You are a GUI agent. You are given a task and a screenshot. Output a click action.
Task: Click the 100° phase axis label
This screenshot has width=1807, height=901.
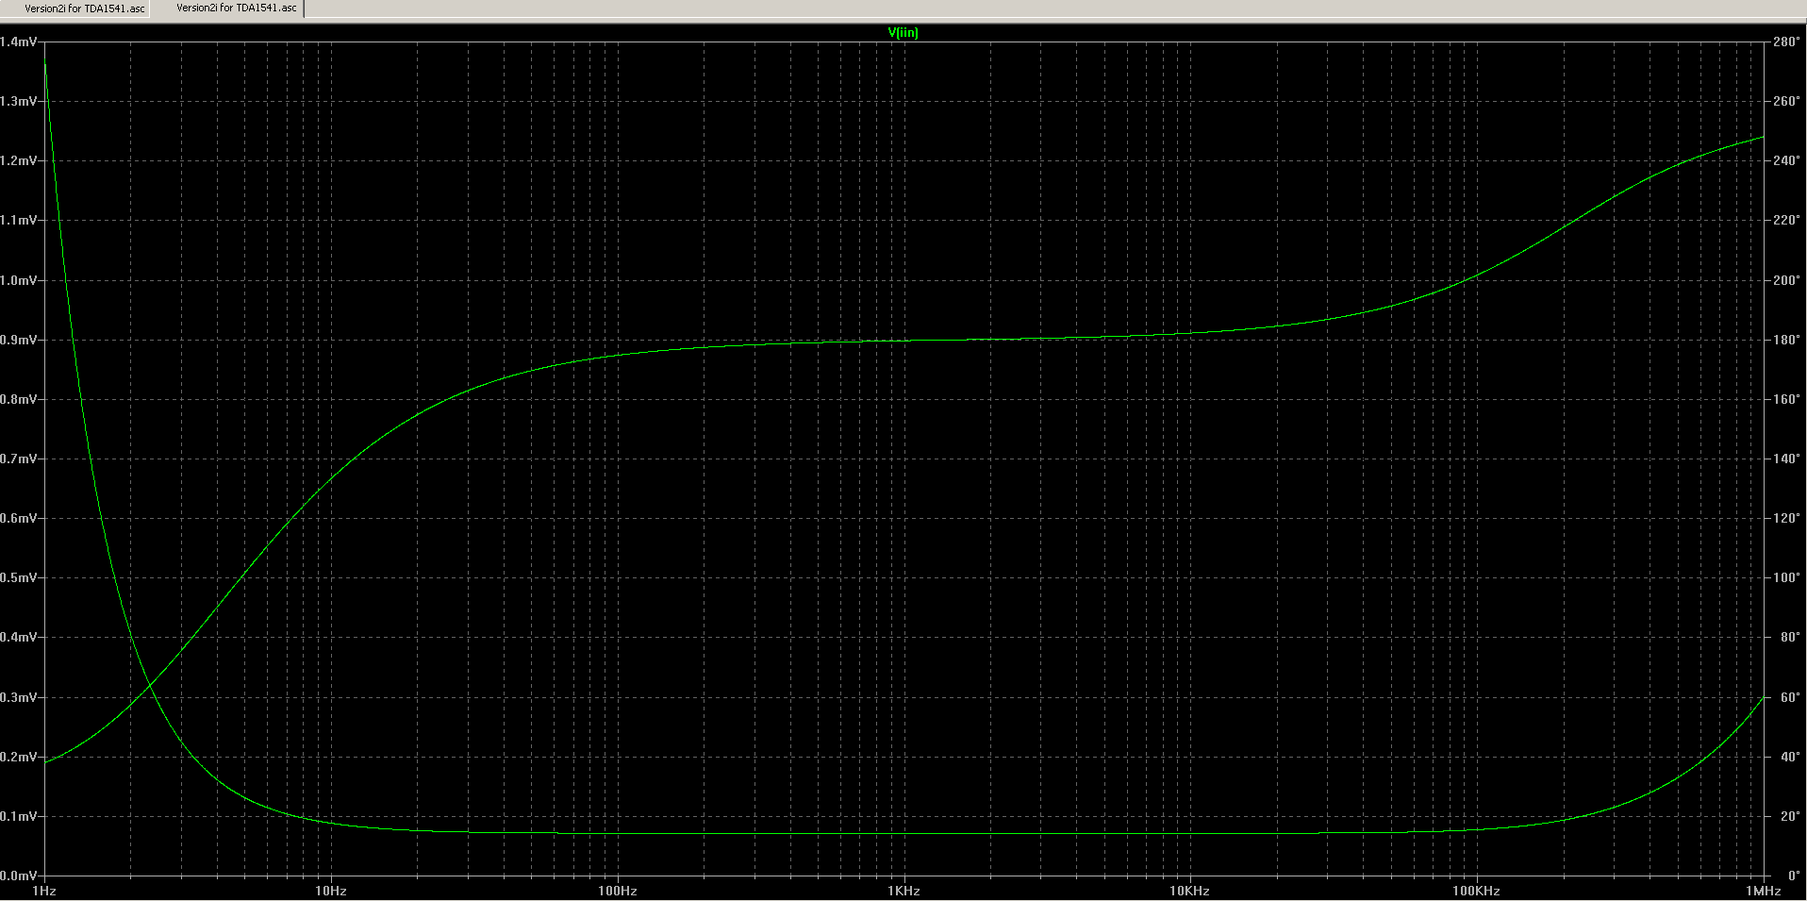(x=1785, y=577)
